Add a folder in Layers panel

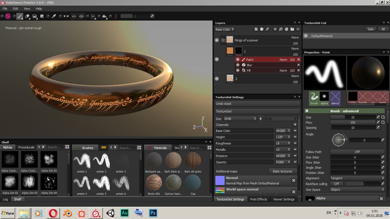(x=292, y=29)
